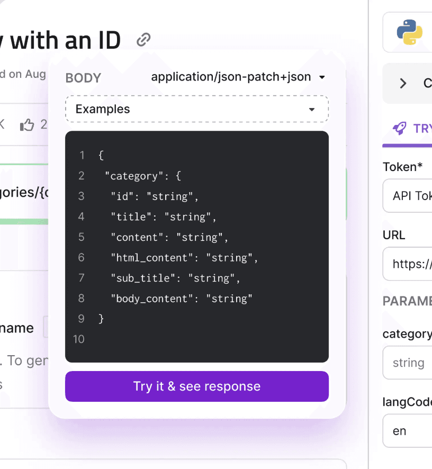Click the "html_content" line in code
Viewport: 432px width, 469px height.
184,258
